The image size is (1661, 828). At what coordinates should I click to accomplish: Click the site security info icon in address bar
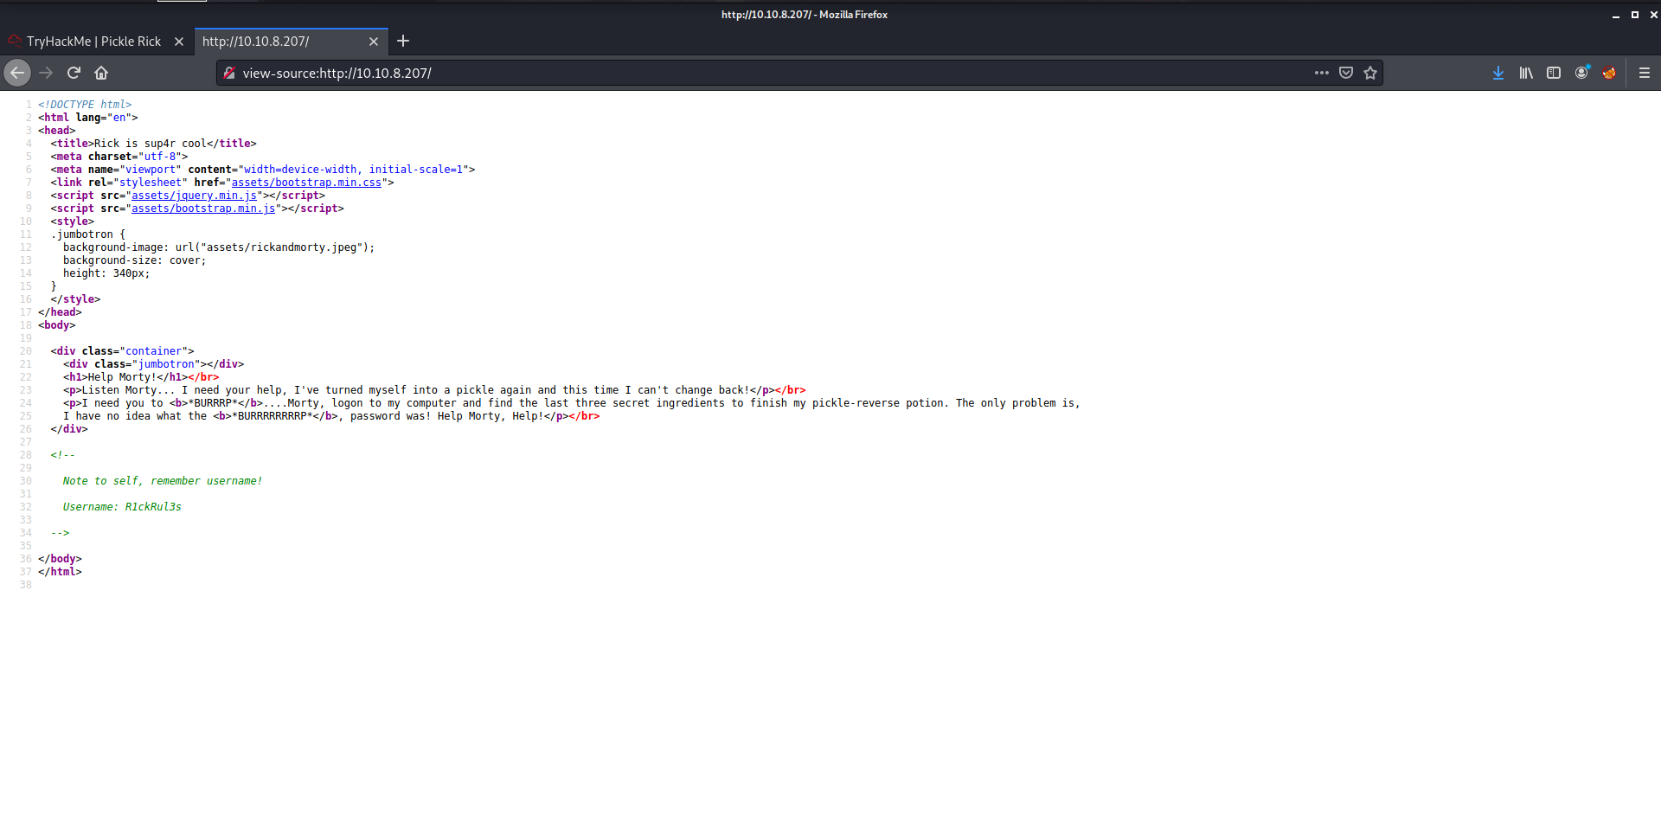click(229, 73)
